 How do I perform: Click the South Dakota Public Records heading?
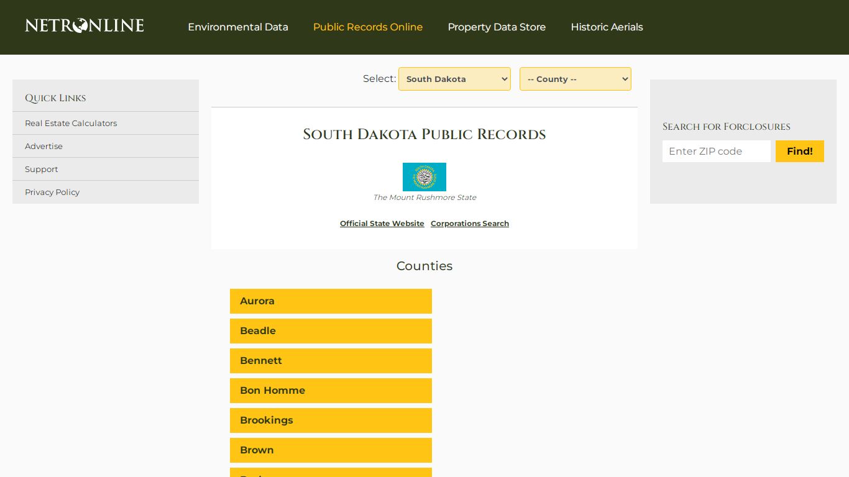[x=424, y=134]
